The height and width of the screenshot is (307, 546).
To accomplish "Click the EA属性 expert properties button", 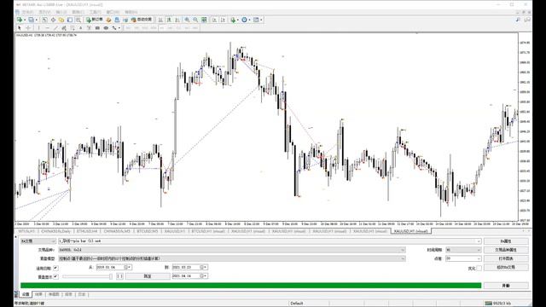I will (x=506, y=240).
